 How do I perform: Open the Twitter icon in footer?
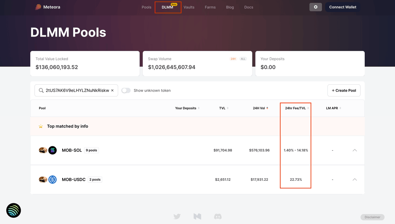177,216
